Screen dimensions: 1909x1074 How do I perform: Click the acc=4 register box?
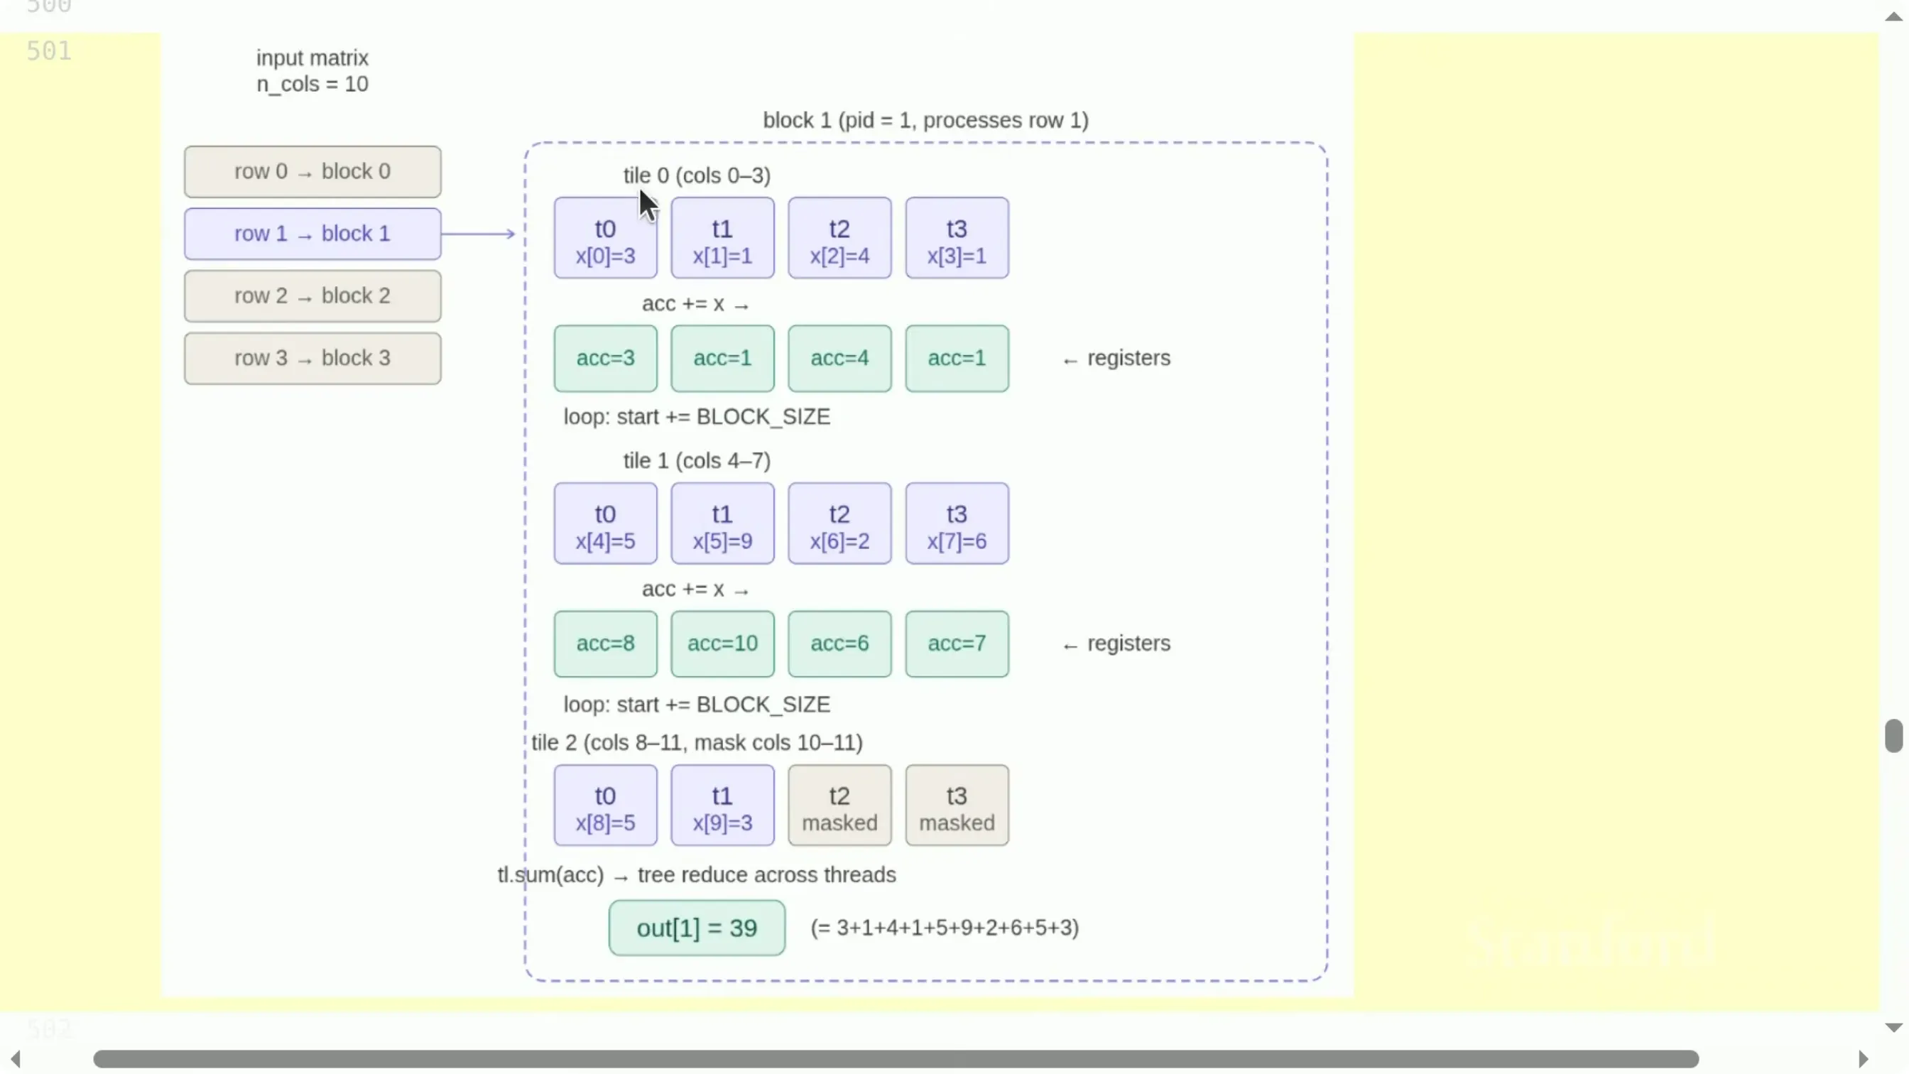(x=839, y=358)
